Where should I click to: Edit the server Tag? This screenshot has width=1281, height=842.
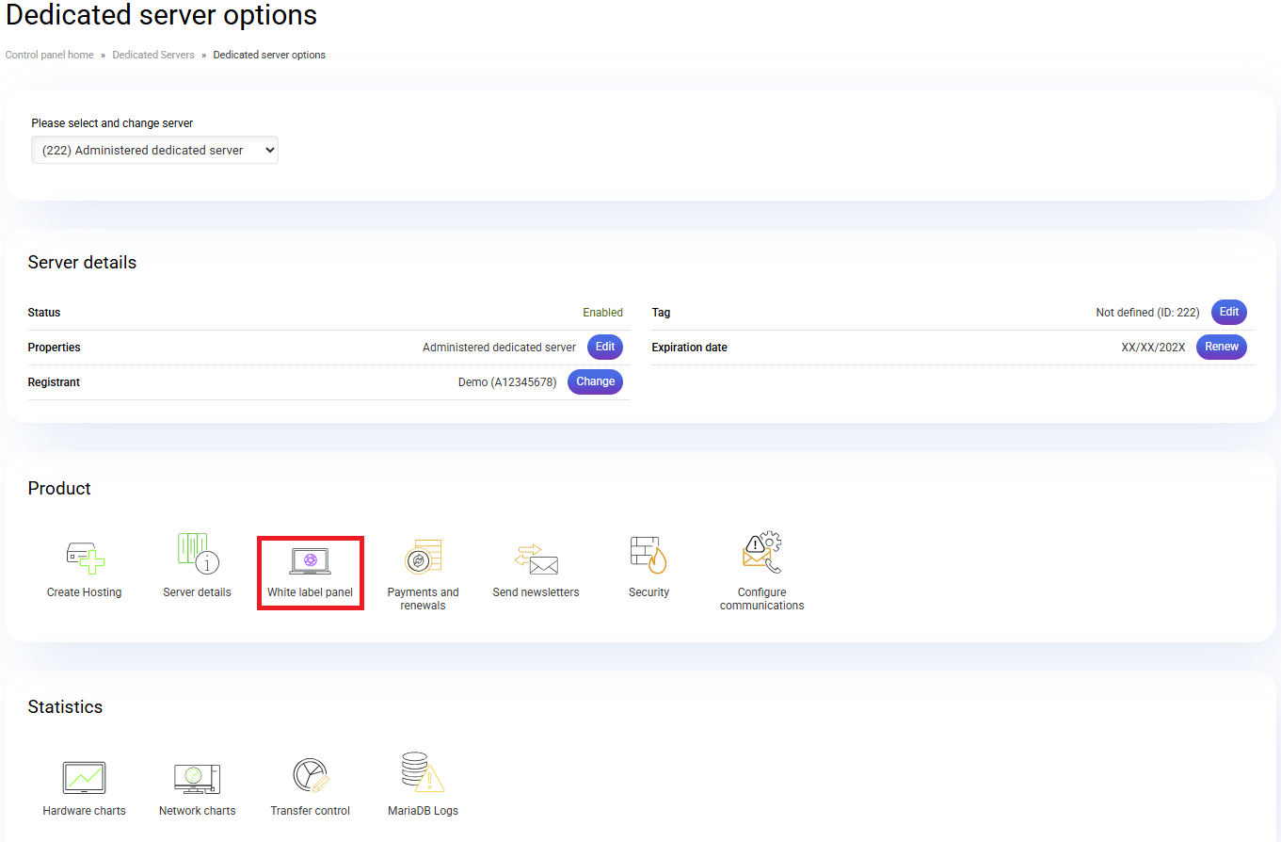point(1228,312)
